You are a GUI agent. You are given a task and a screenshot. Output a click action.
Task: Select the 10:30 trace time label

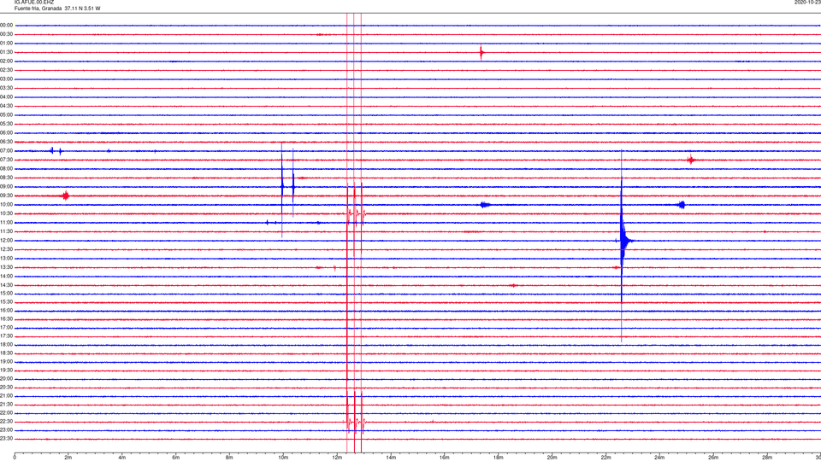6,213
